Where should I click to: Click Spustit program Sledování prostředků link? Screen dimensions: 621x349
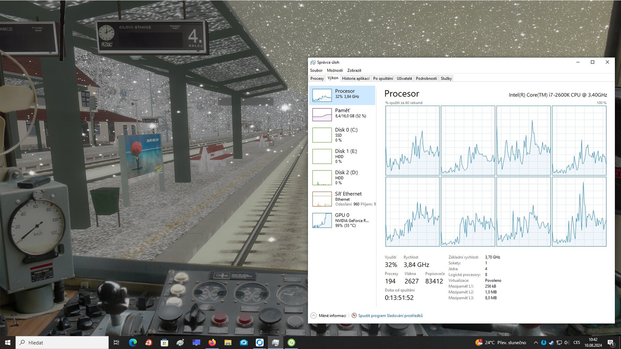[x=390, y=316]
